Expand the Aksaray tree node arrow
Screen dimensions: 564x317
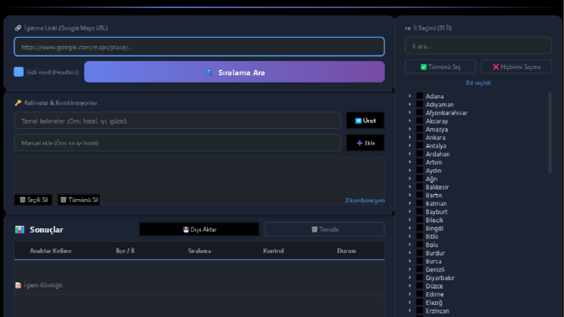(410, 121)
